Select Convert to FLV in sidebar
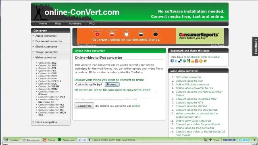 pyautogui.click(x=47, y=71)
